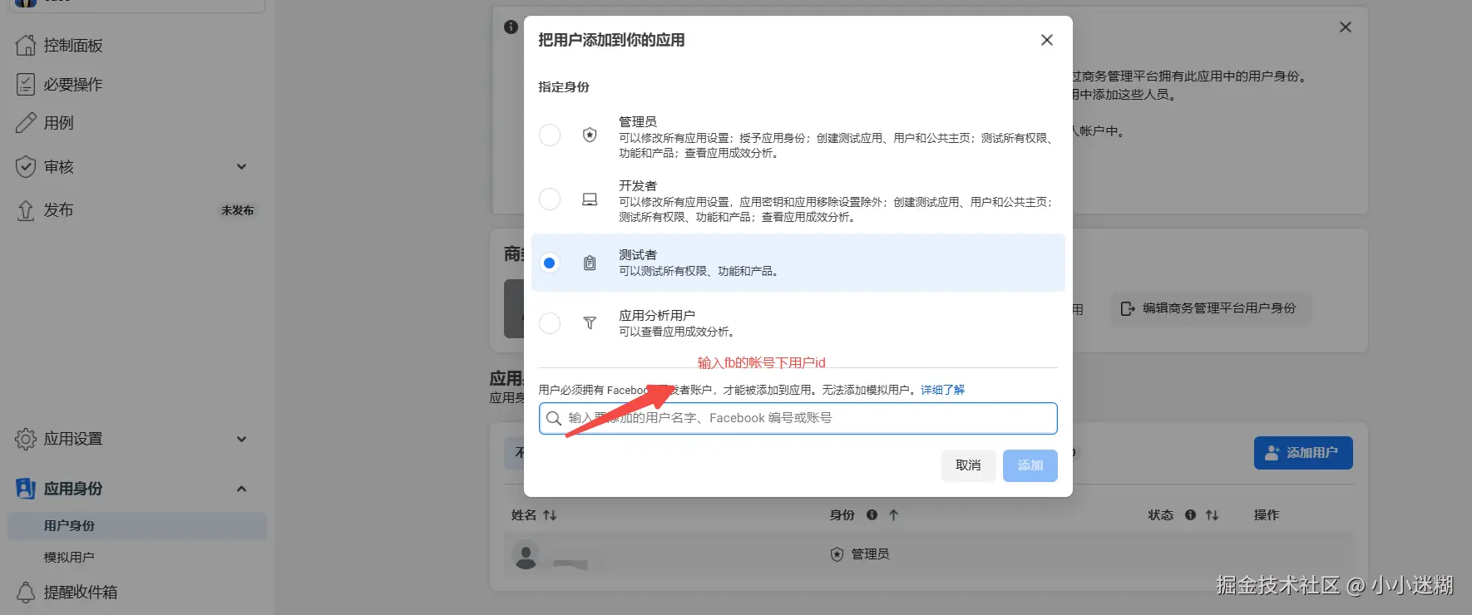Select the 开发者 role radio button

[x=550, y=199]
